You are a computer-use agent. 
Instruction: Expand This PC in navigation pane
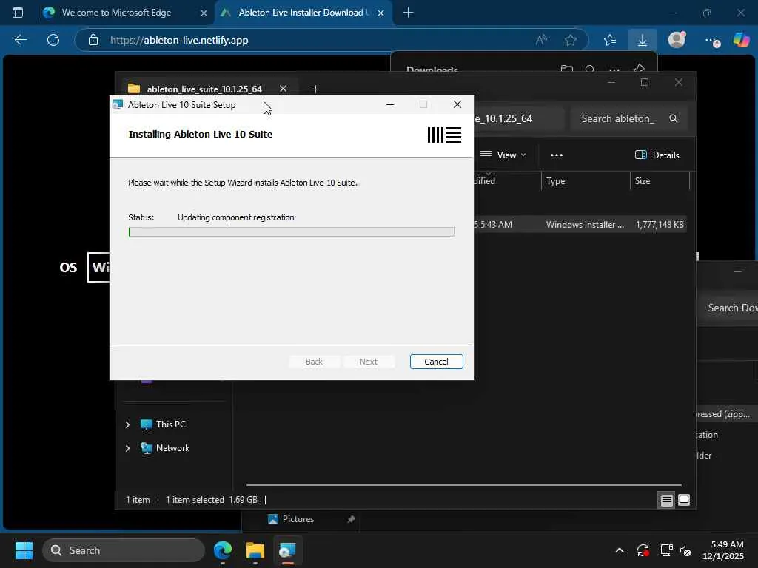127,425
